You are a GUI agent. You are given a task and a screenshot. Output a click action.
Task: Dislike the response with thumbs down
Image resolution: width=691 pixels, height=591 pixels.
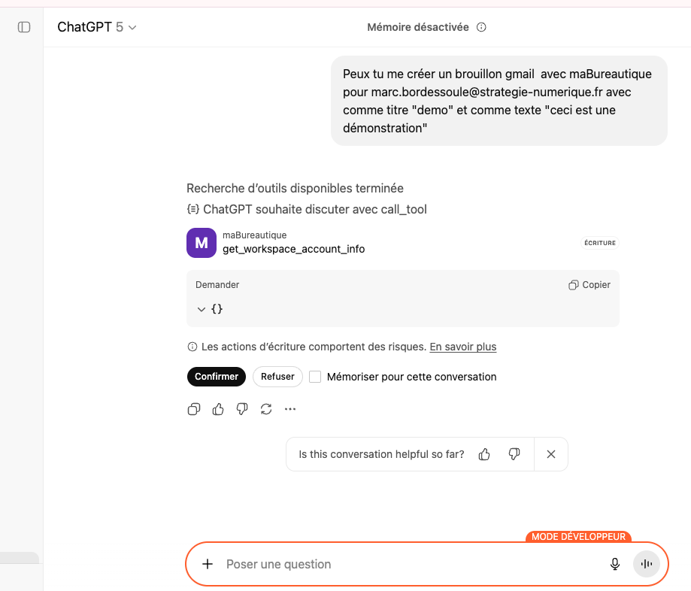(x=242, y=409)
